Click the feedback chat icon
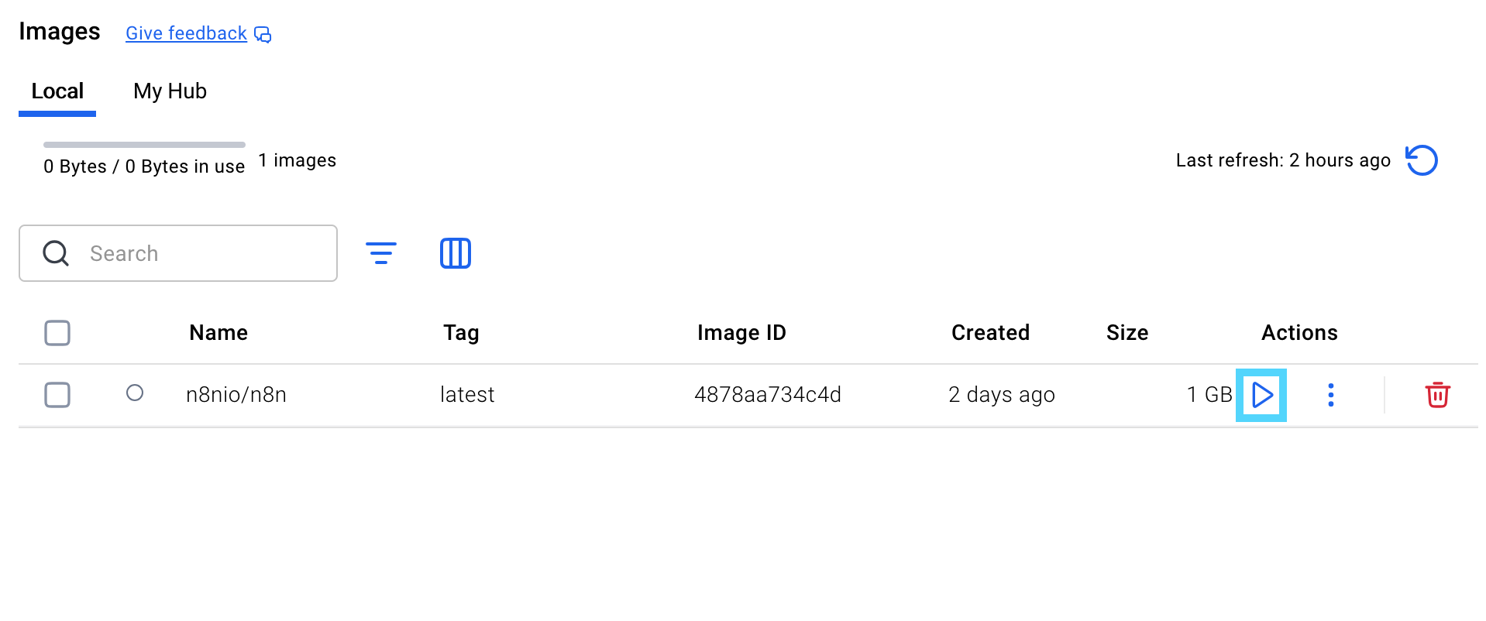This screenshot has height=621, width=1486. [x=263, y=34]
